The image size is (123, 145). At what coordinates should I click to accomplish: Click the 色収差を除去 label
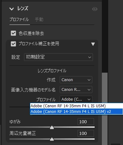tap(31, 33)
